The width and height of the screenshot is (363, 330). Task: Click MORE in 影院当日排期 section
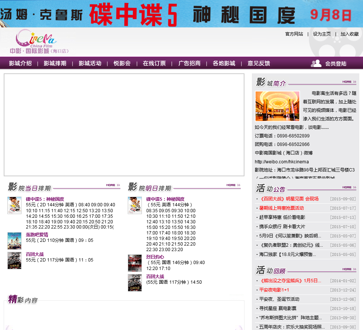click(x=113, y=185)
